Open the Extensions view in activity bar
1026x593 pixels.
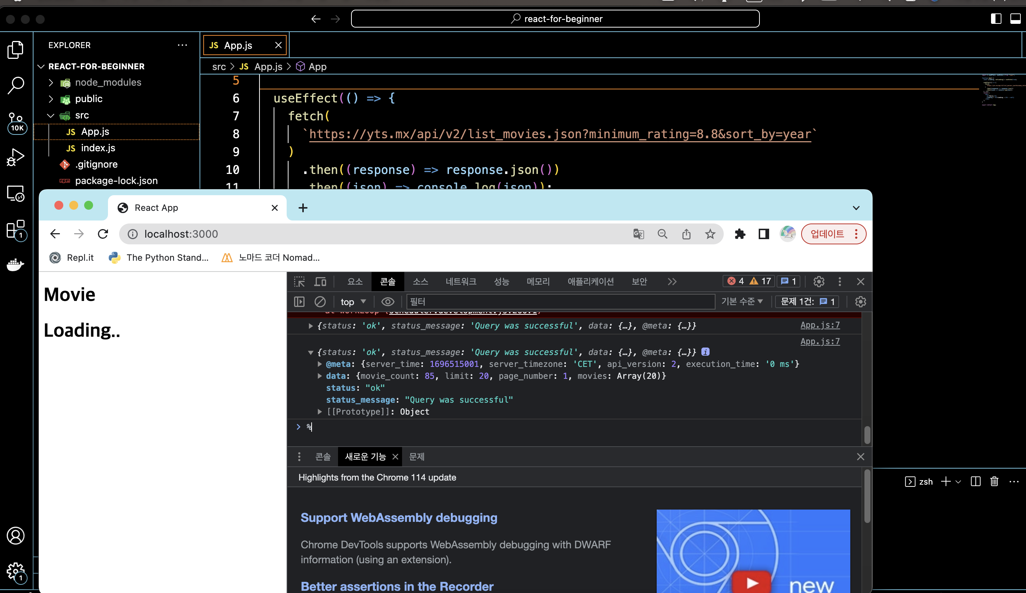(x=16, y=229)
